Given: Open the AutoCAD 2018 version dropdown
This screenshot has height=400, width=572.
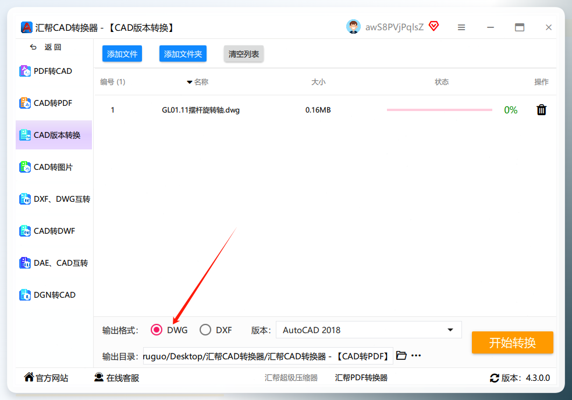Looking at the screenshot, I should [x=369, y=330].
